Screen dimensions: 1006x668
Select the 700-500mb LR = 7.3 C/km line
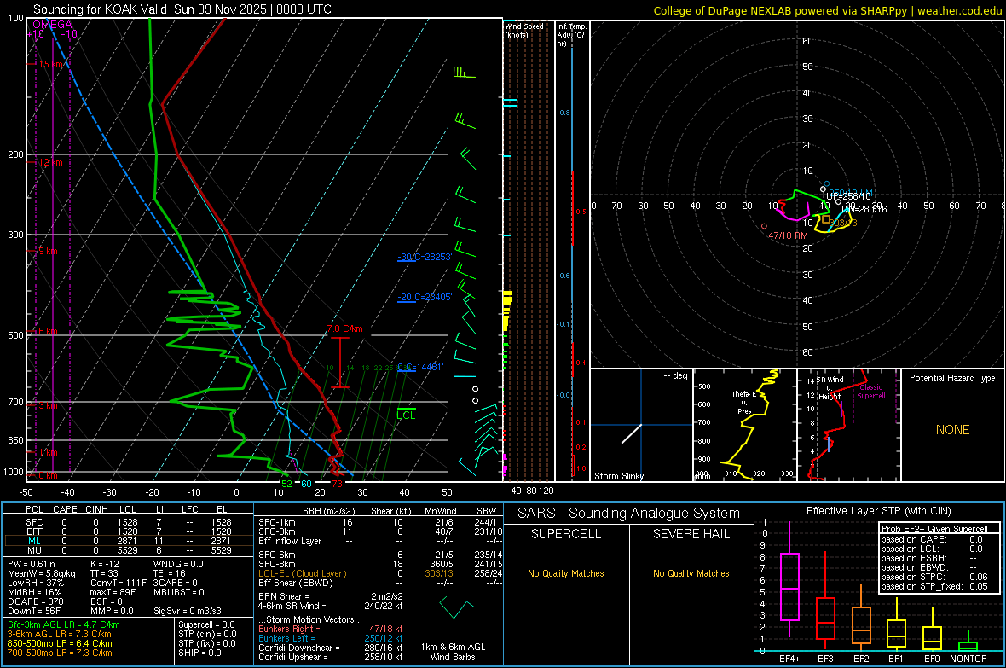point(60,653)
